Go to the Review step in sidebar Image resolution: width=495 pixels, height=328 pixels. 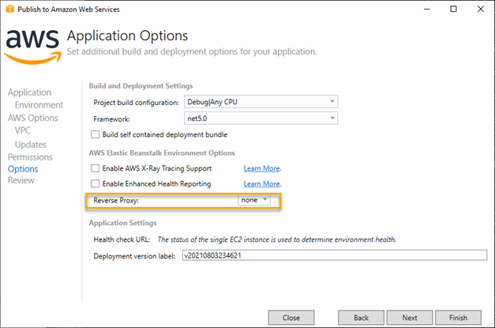point(21,180)
